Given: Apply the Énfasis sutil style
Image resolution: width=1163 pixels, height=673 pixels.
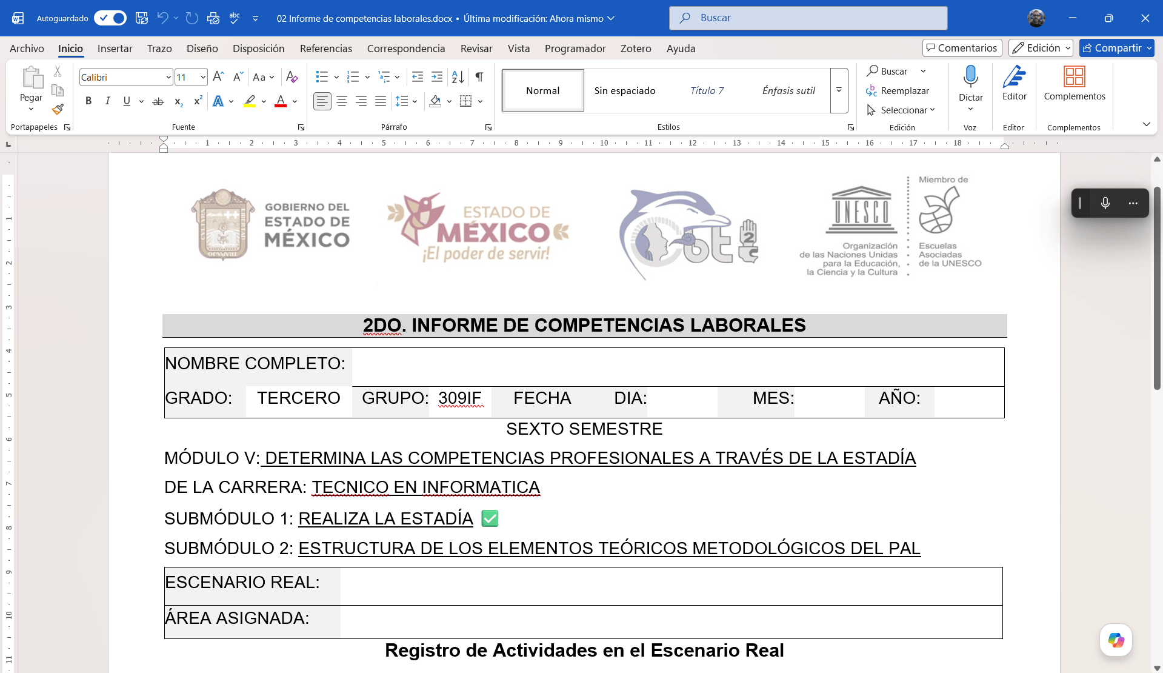Looking at the screenshot, I should pos(788,90).
